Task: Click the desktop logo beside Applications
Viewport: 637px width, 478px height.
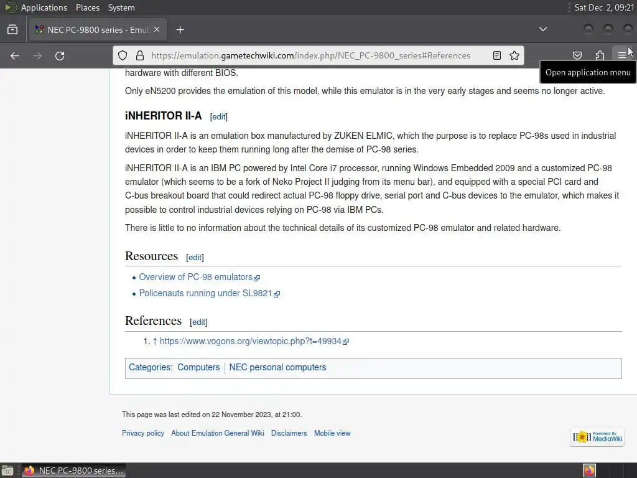Action: tap(10, 7)
